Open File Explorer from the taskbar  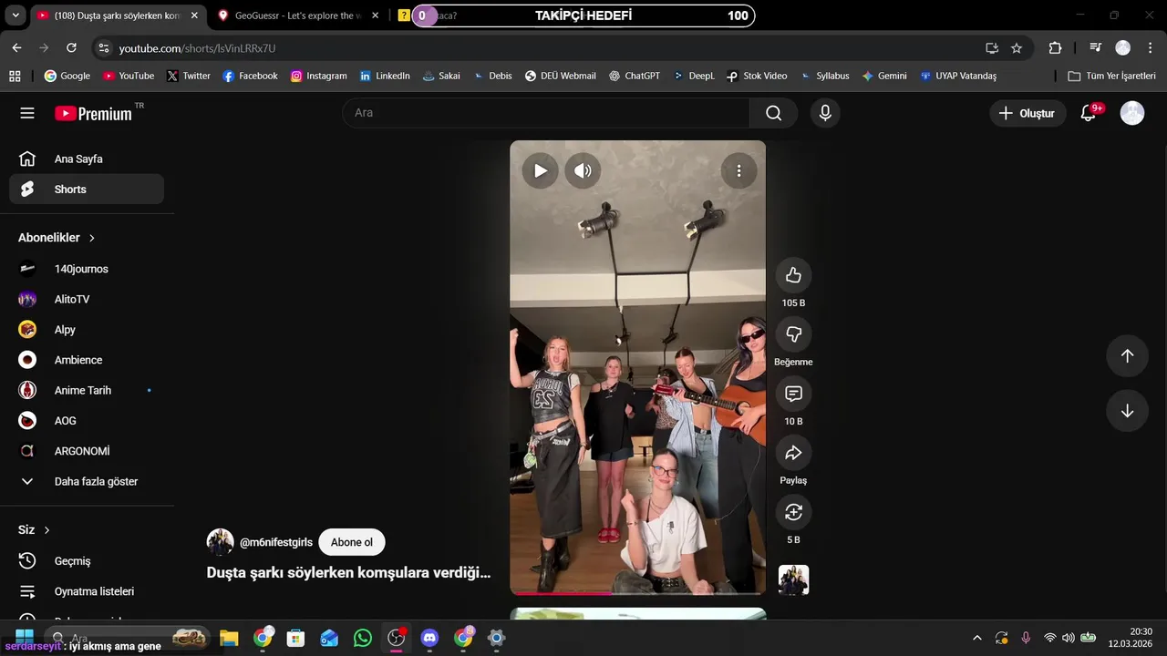229,638
